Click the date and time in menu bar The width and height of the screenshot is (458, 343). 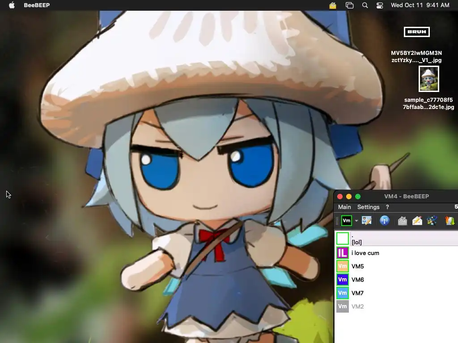[x=420, y=5]
